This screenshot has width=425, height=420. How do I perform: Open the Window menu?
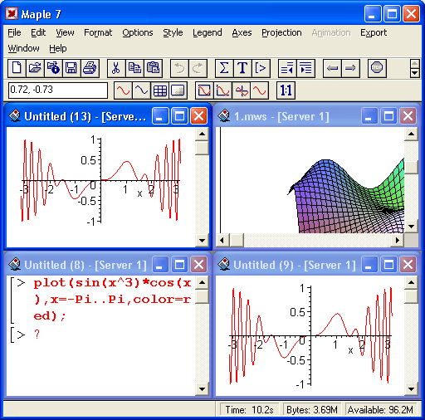23,48
